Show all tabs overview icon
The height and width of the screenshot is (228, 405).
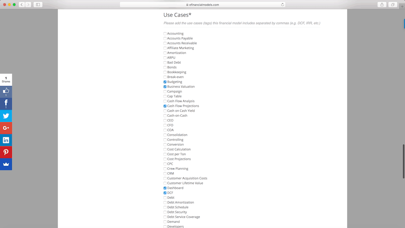pos(393,4)
